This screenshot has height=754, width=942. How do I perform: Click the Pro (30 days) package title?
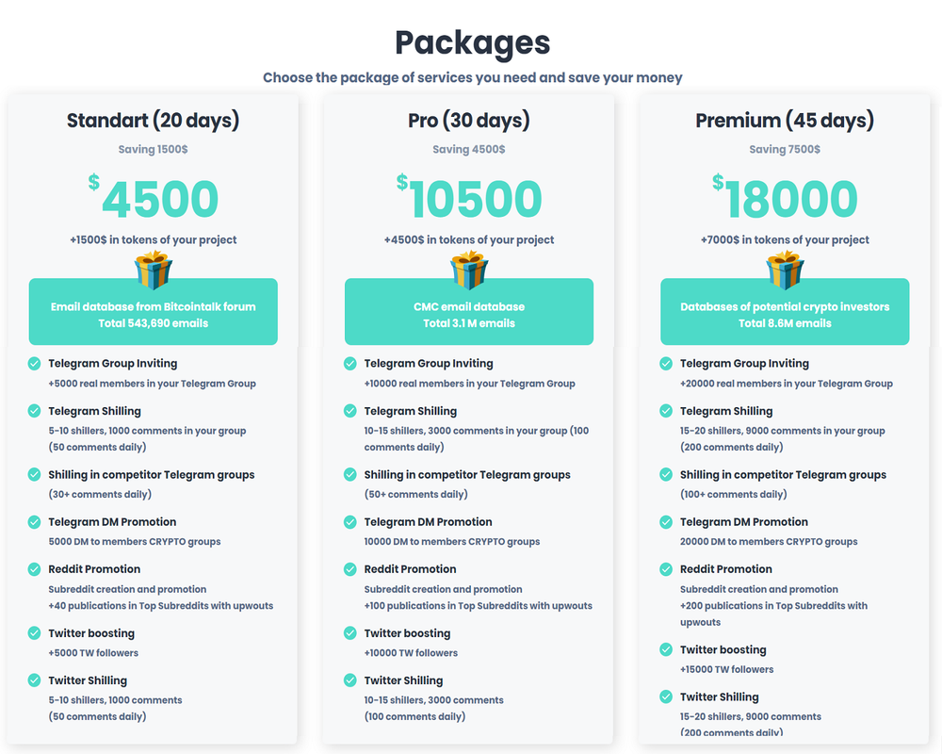(x=469, y=121)
